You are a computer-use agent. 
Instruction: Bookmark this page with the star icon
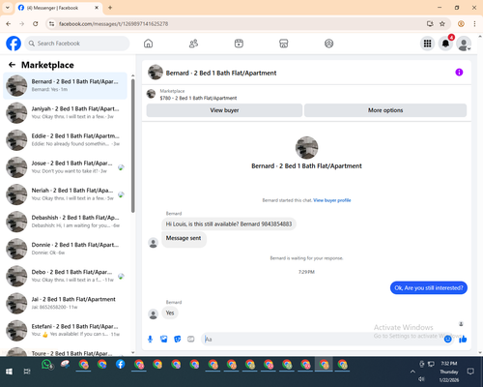pos(442,23)
